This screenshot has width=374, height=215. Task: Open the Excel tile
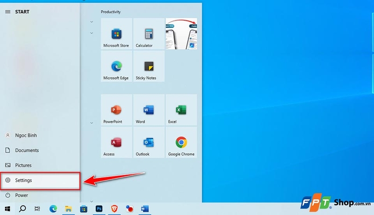tap(181, 110)
